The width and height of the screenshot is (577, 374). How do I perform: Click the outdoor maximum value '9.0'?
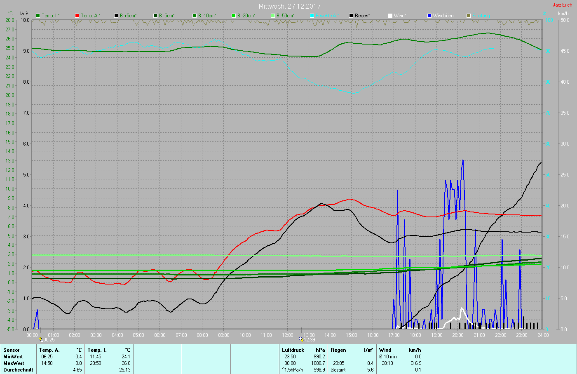[78, 363]
